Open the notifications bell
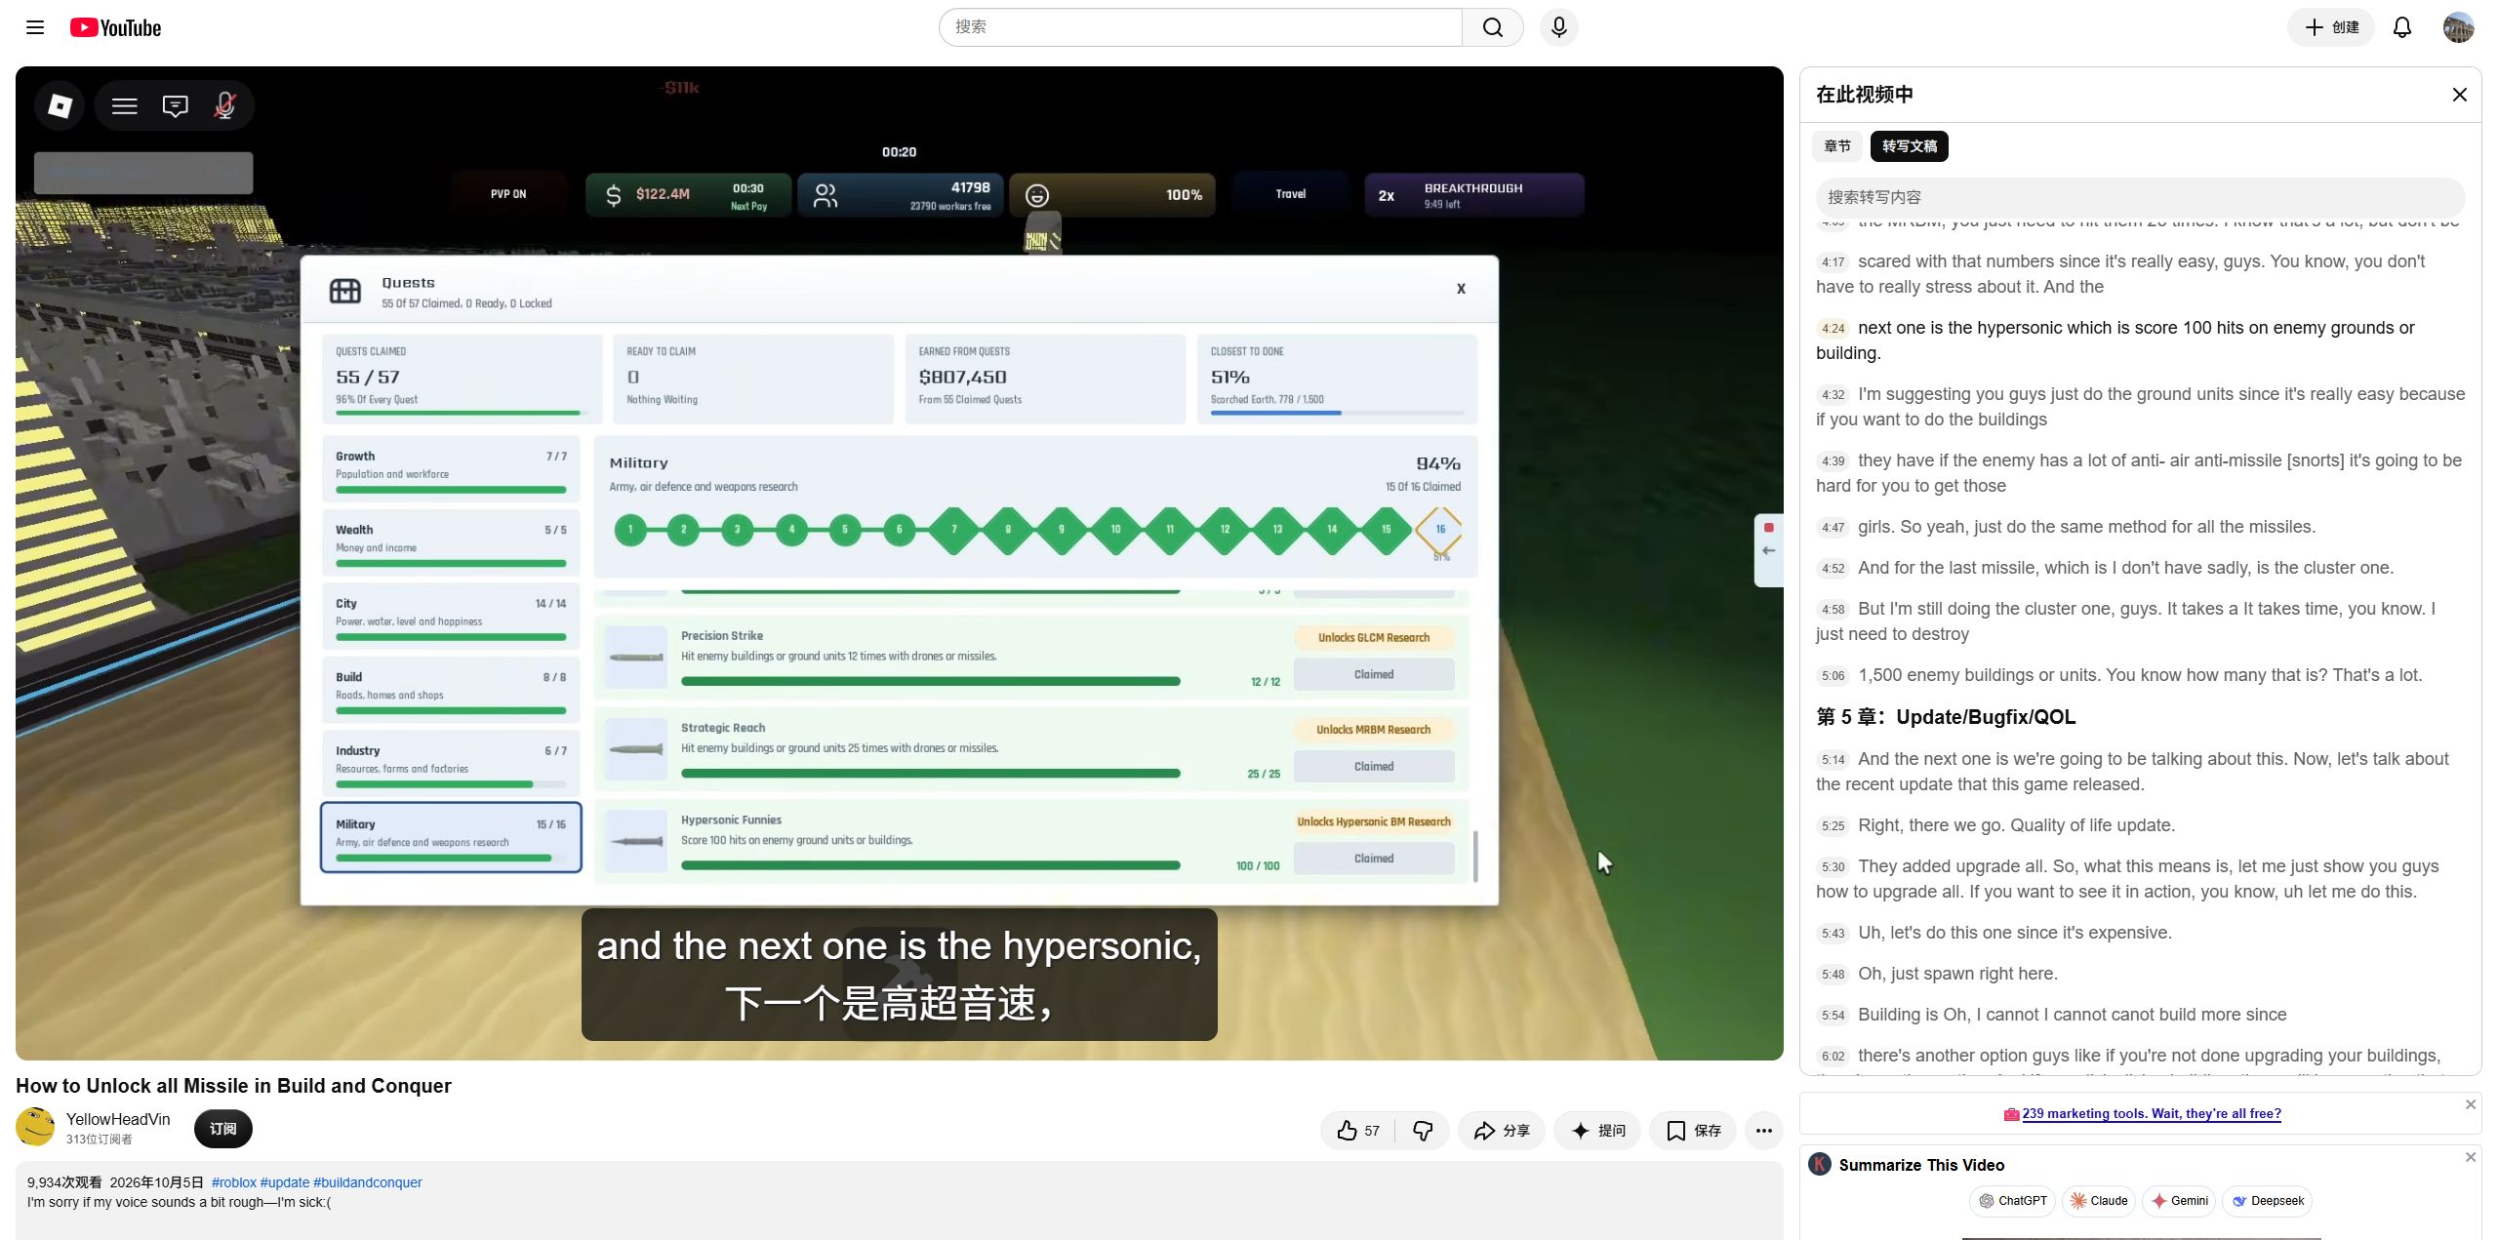The image size is (2498, 1240). (2402, 27)
